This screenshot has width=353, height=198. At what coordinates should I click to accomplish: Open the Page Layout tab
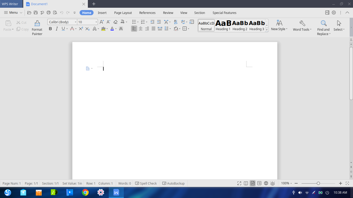click(123, 13)
